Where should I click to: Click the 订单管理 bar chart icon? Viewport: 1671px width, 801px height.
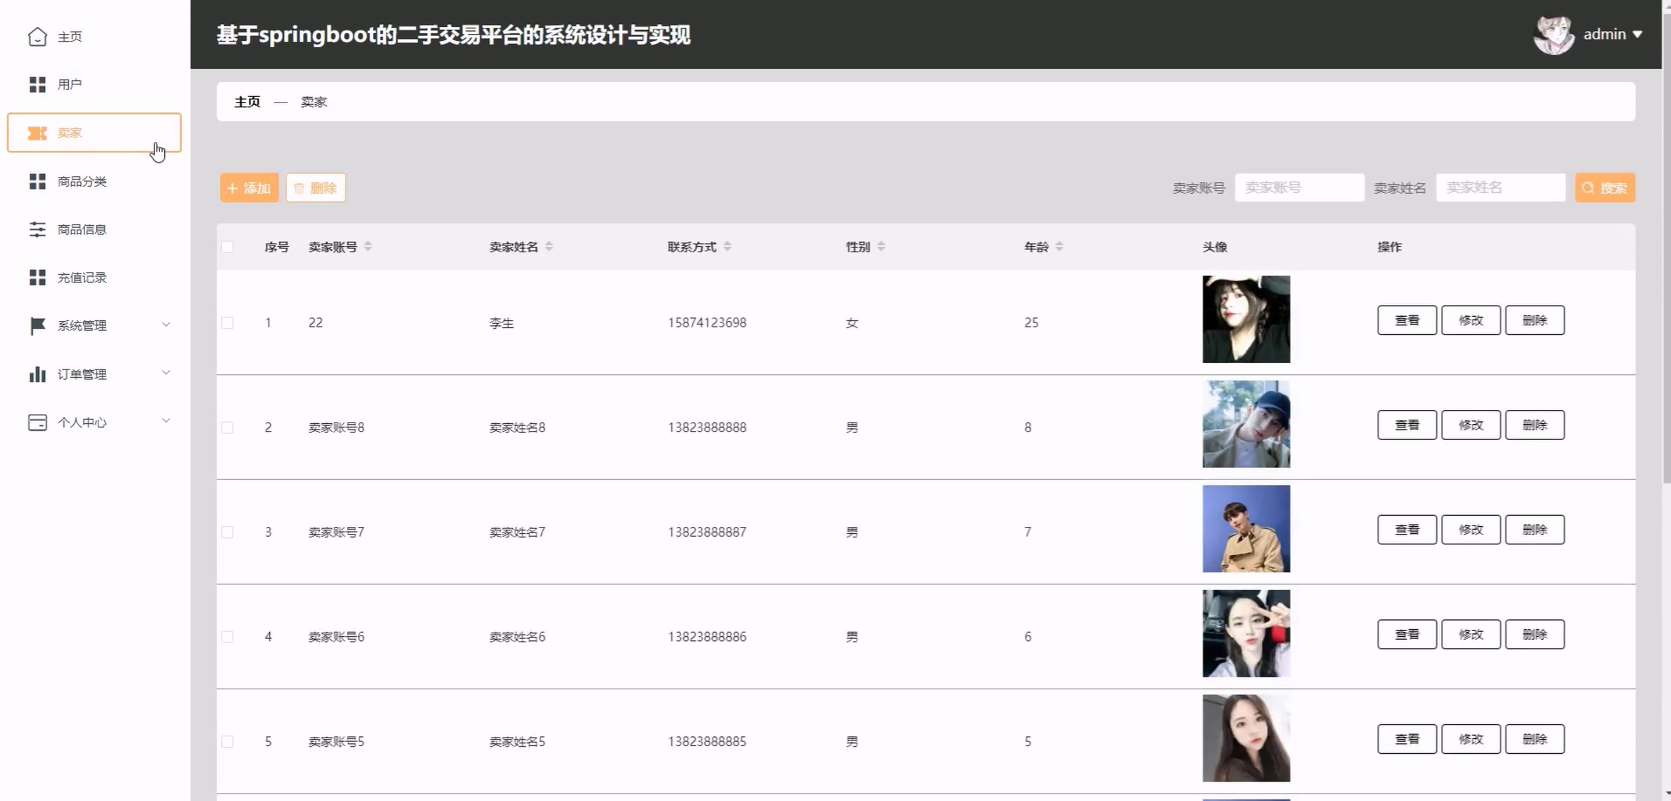click(37, 374)
